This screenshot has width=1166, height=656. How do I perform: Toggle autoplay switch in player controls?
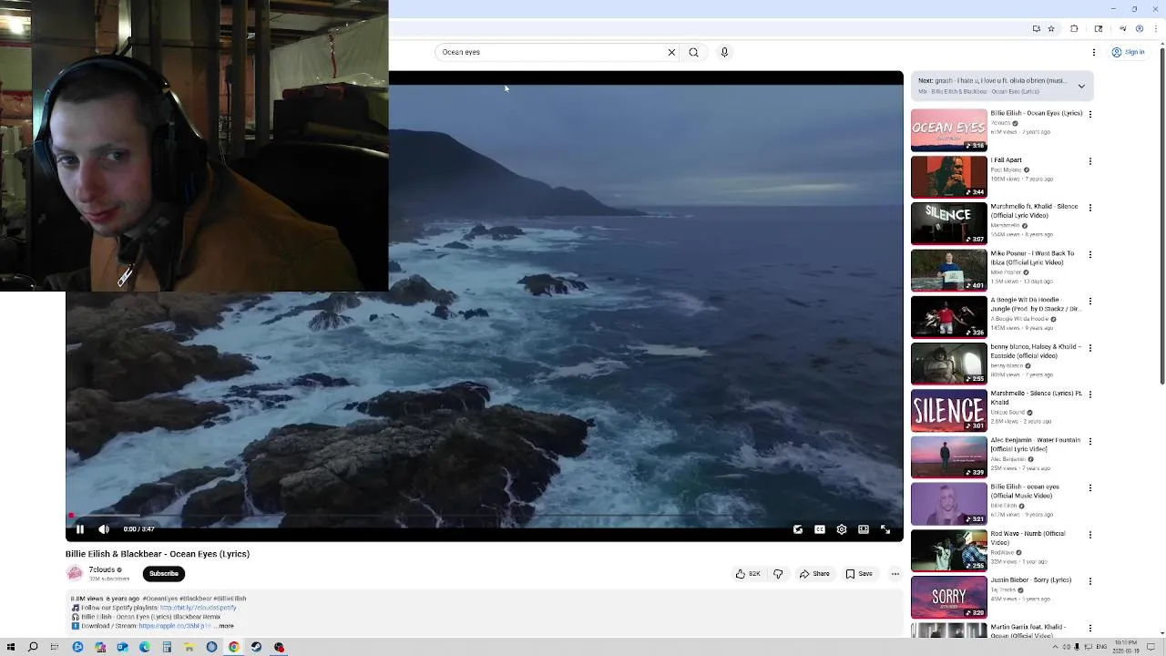[798, 529]
